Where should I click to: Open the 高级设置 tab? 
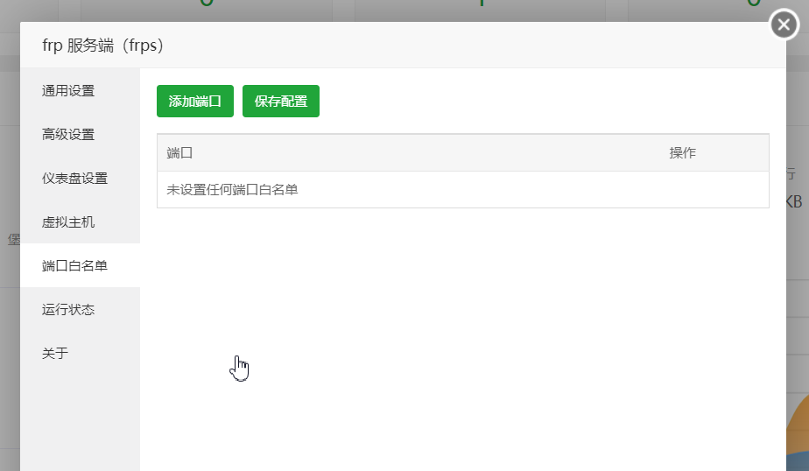[80, 135]
